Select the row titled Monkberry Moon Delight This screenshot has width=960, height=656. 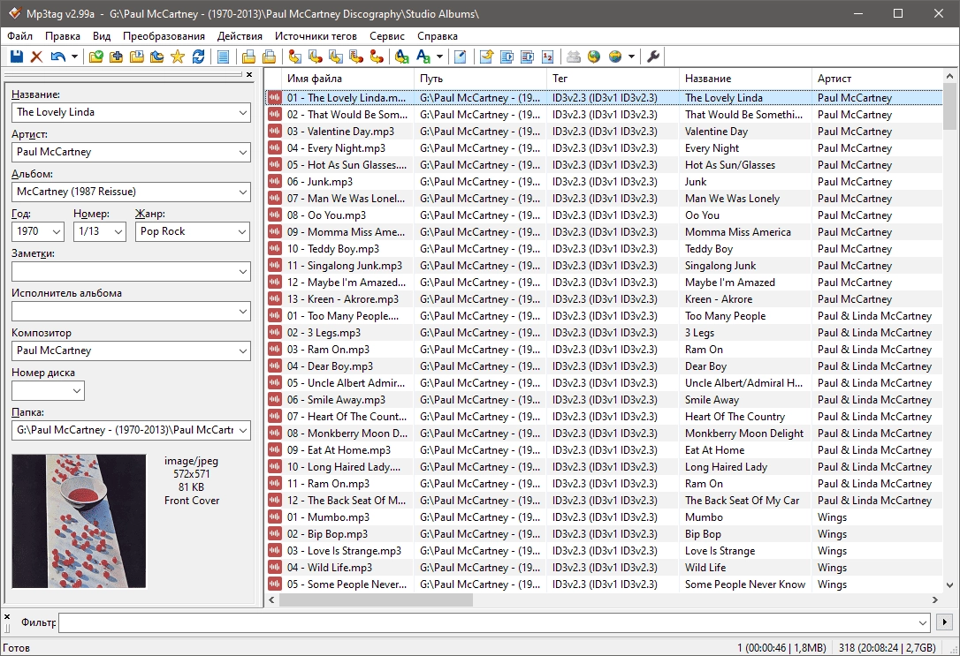tap(605, 434)
